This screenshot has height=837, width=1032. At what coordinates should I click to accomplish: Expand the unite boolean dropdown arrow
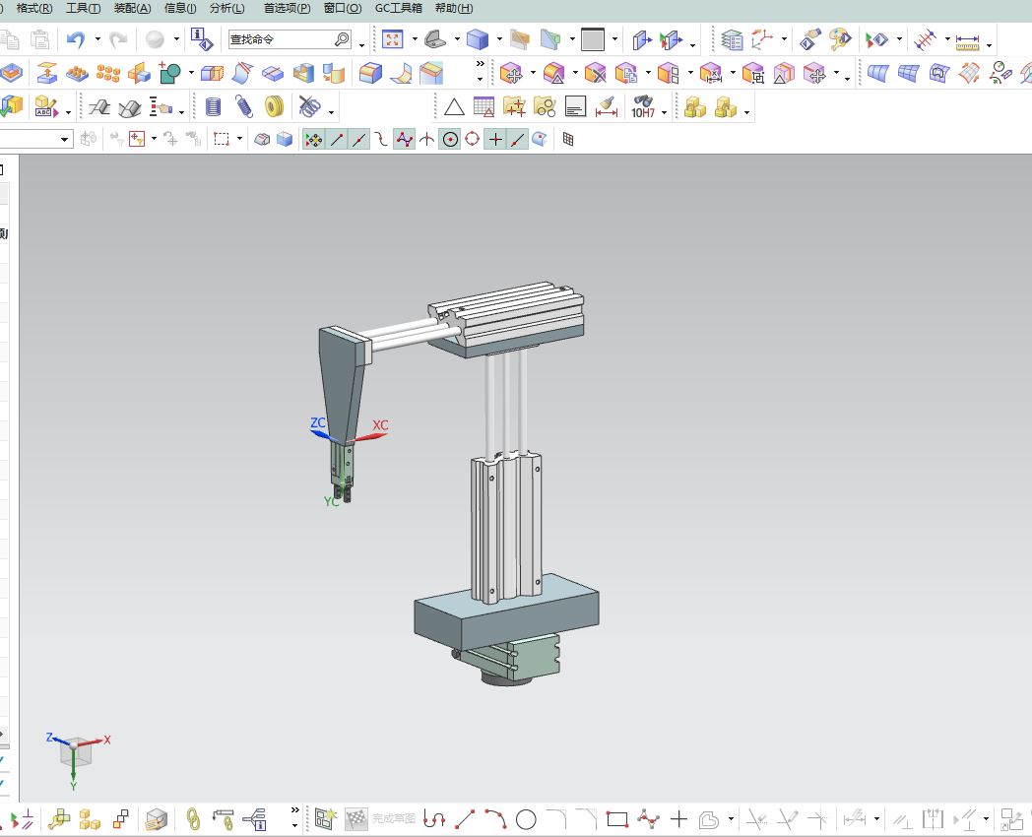(x=191, y=73)
